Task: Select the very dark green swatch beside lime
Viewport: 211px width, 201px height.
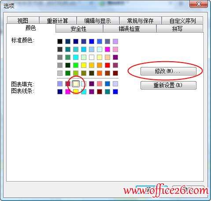Action: pyautogui.click(x=68, y=65)
